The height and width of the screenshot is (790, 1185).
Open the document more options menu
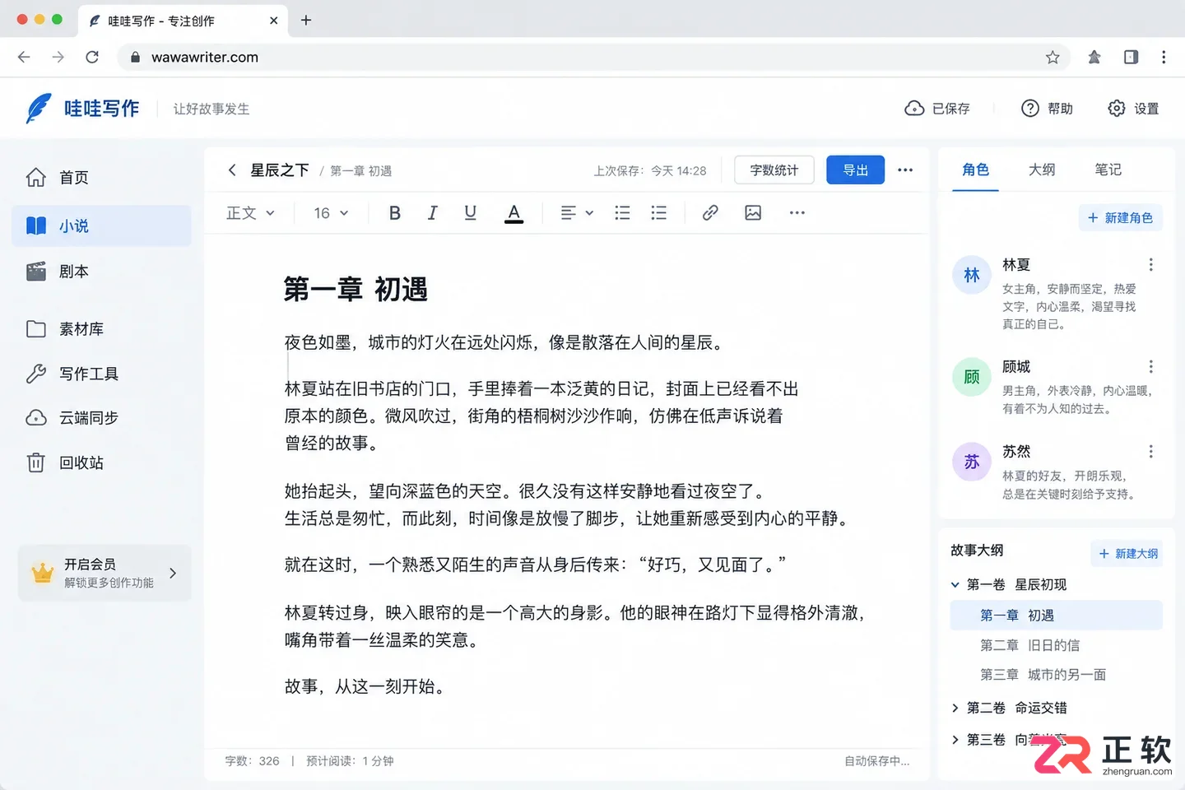point(905,170)
